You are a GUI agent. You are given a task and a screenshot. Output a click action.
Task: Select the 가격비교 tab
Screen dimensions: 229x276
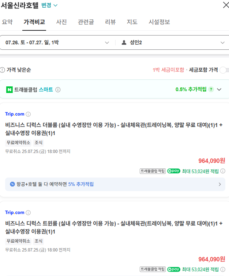(x=34, y=22)
